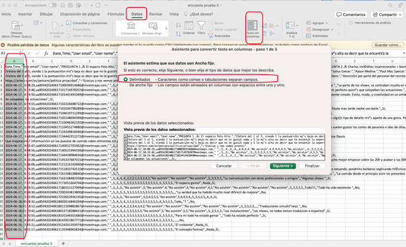This screenshot has width=406, height=247.
Task: Click the Home icon in title bar
Action: pyautogui.click(x=63, y=5)
